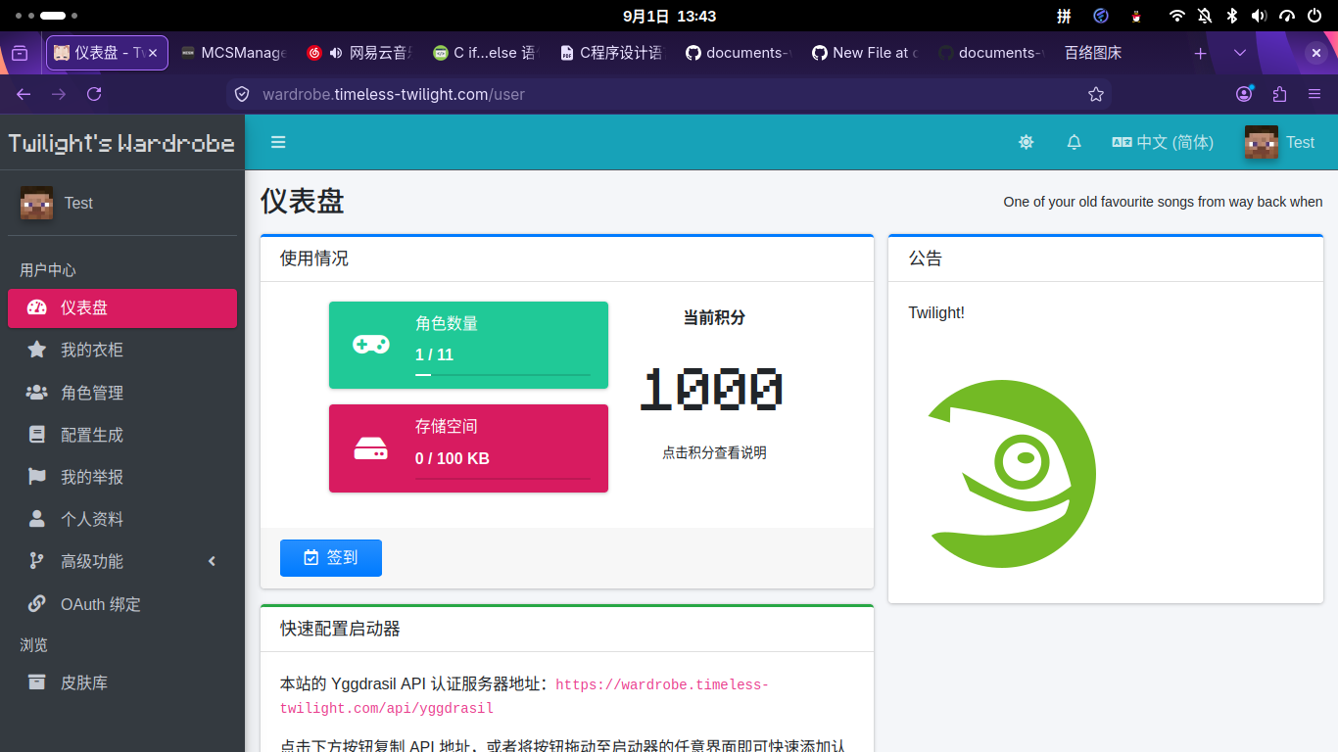The image size is (1338, 752).
Task: Click the 签到 check-in button
Action: click(331, 558)
